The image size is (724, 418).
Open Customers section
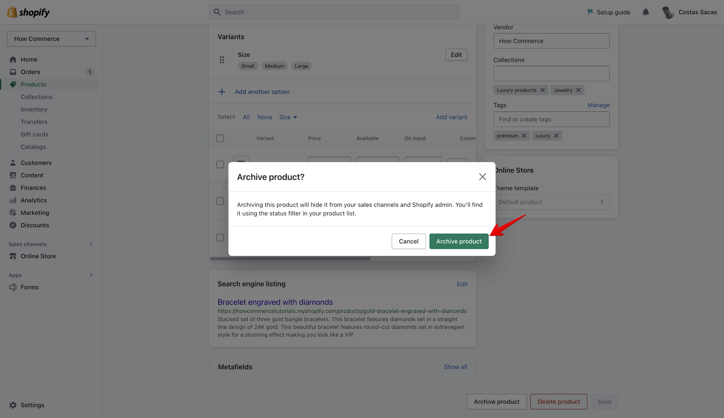pyautogui.click(x=36, y=163)
